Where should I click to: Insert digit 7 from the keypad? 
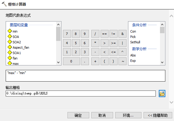(67, 34)
